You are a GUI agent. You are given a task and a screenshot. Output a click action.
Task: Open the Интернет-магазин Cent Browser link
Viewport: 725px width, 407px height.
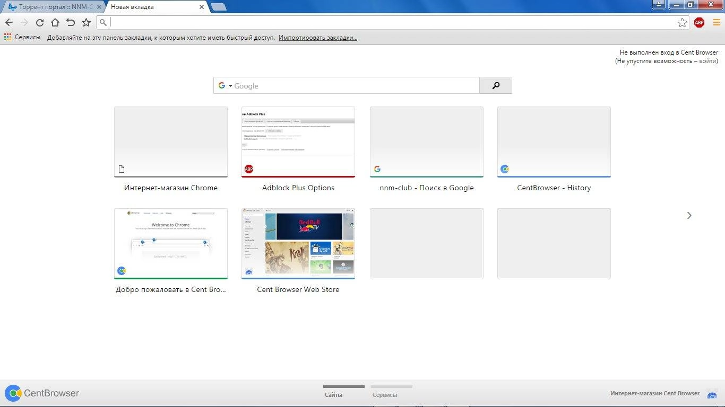[x=655, y=393]
